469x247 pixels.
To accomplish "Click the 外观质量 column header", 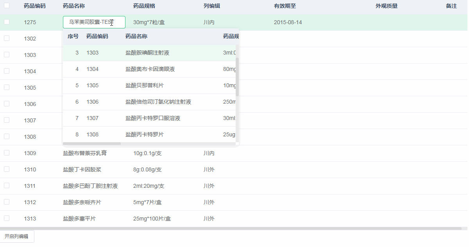I will [386, 6].
